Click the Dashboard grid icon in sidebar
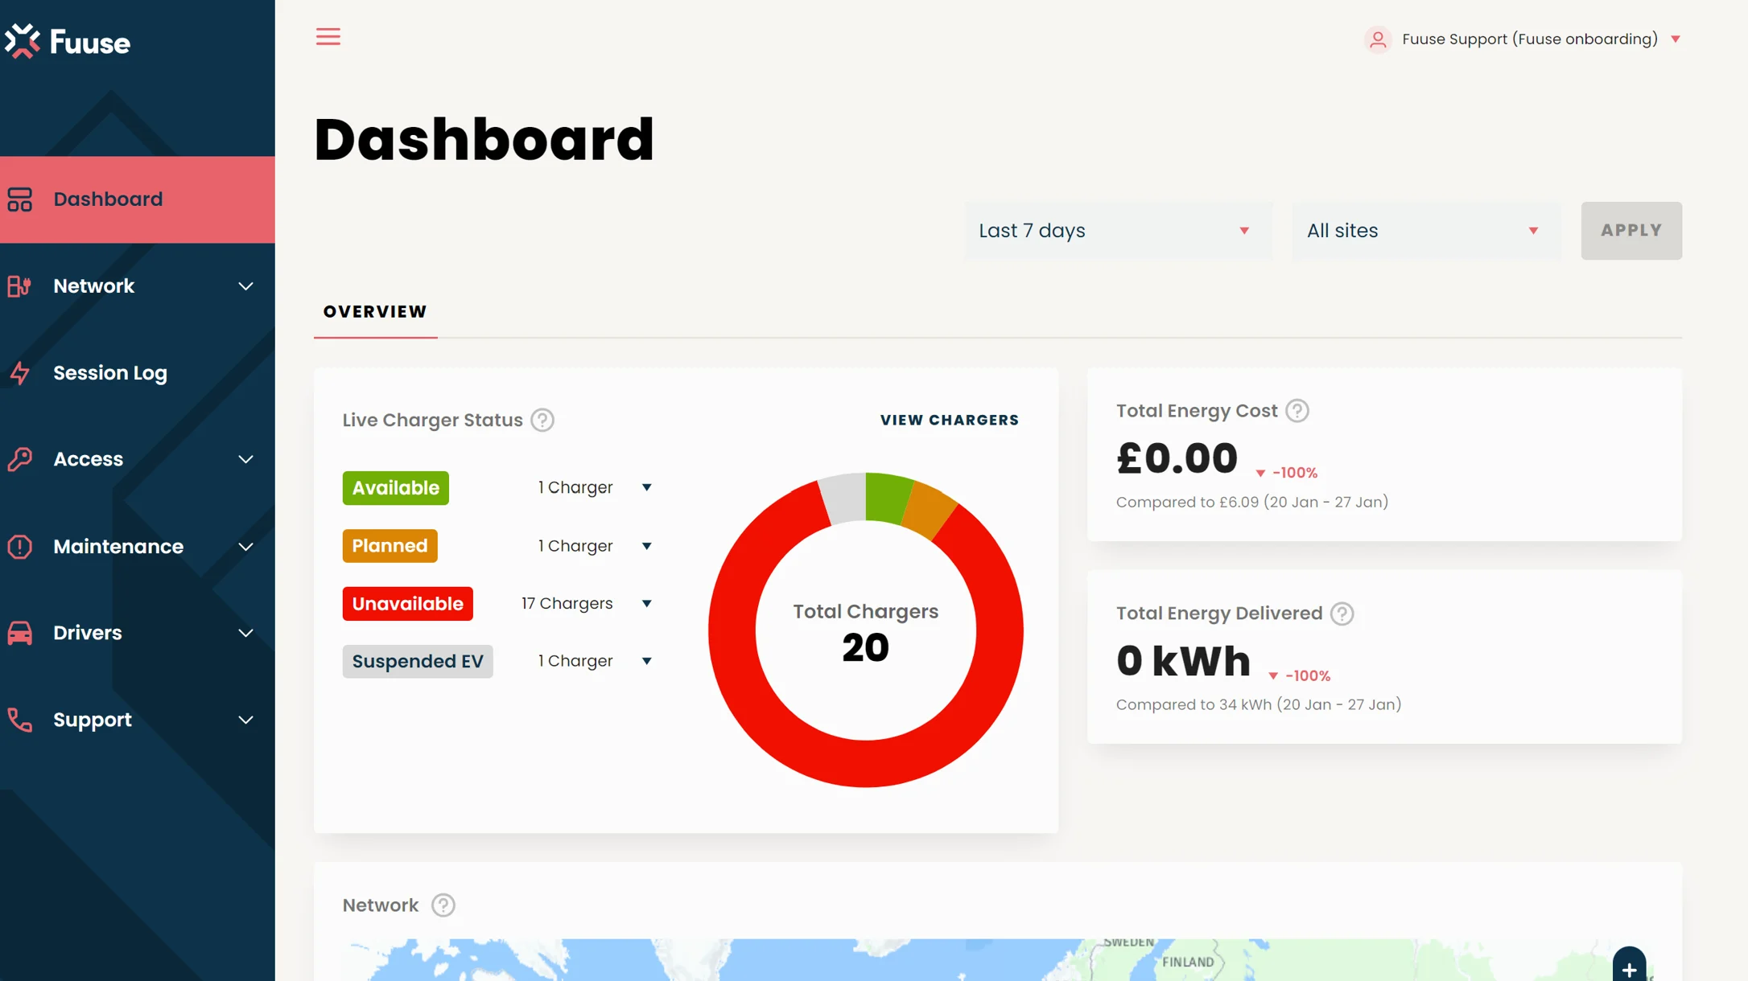 (x=20, y=199)
